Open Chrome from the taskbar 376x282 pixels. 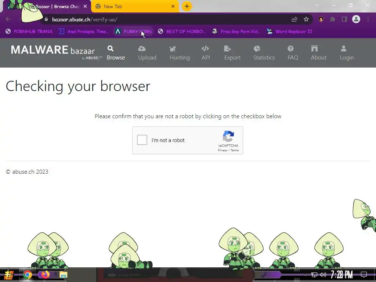pyautogui.click(x=27, y=275)
